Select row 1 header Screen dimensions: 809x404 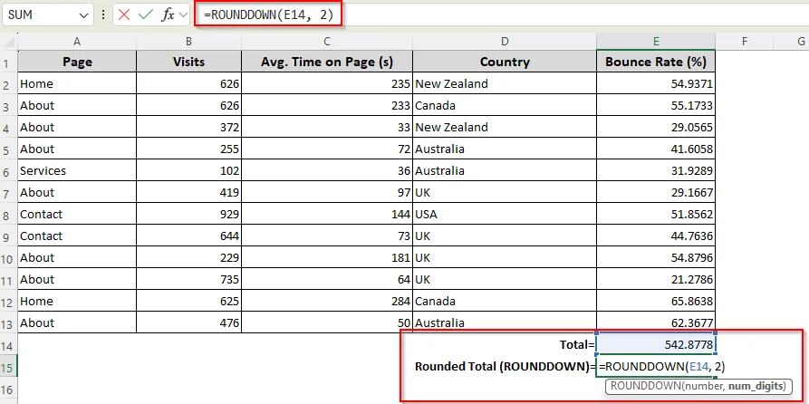(x=8, y=63)
